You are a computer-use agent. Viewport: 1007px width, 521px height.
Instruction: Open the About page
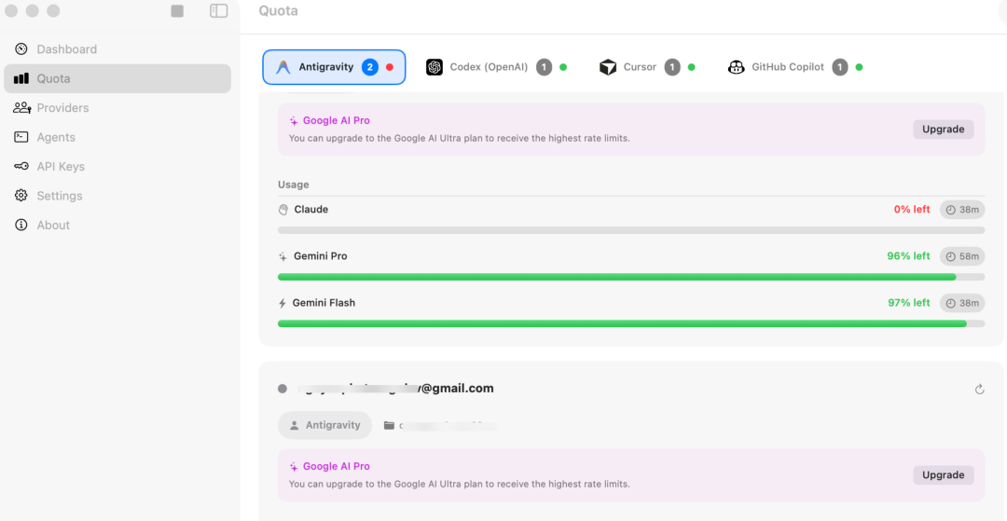coord(117,226)
